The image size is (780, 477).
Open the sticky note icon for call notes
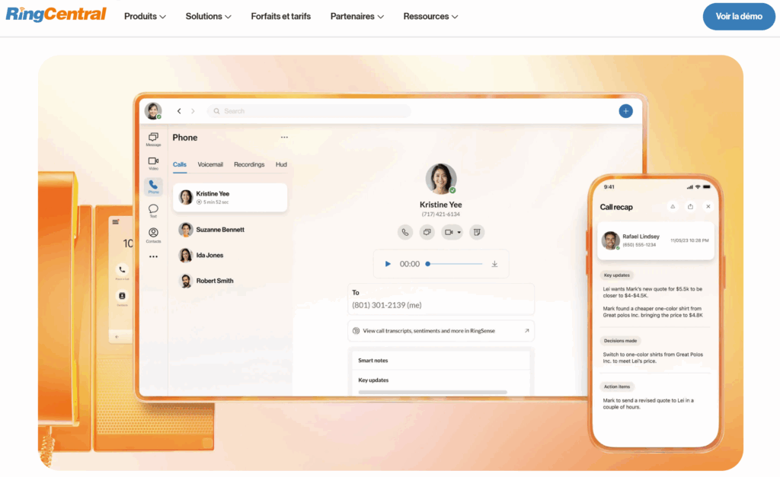click(476, 232)
